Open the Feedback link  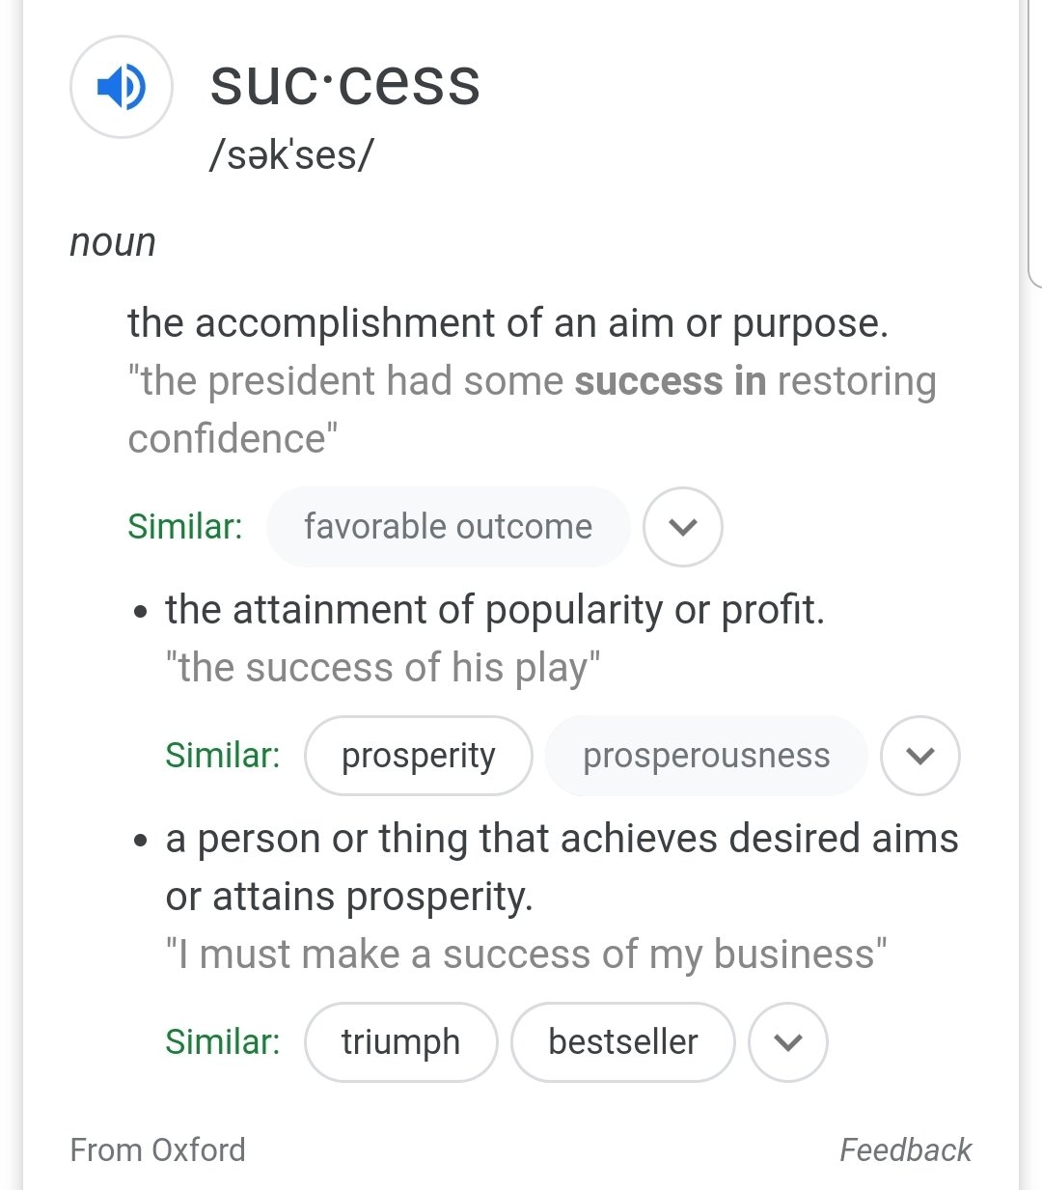905,1149
